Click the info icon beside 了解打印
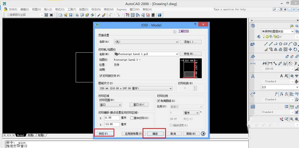Viewport: 299px width, 148px height. pyautogui.click(x=175, y=32)
